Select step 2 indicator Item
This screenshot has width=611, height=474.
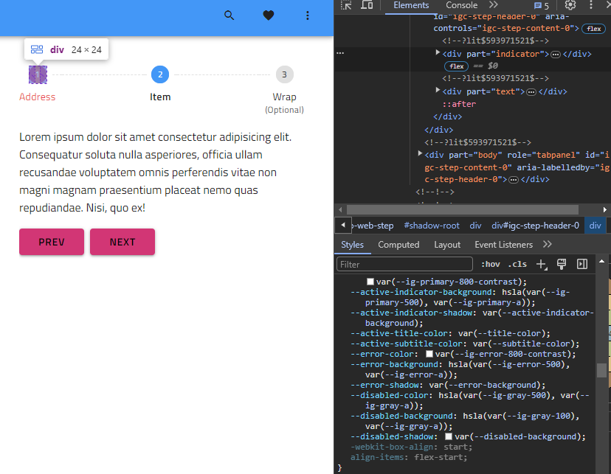pos(160,74)
